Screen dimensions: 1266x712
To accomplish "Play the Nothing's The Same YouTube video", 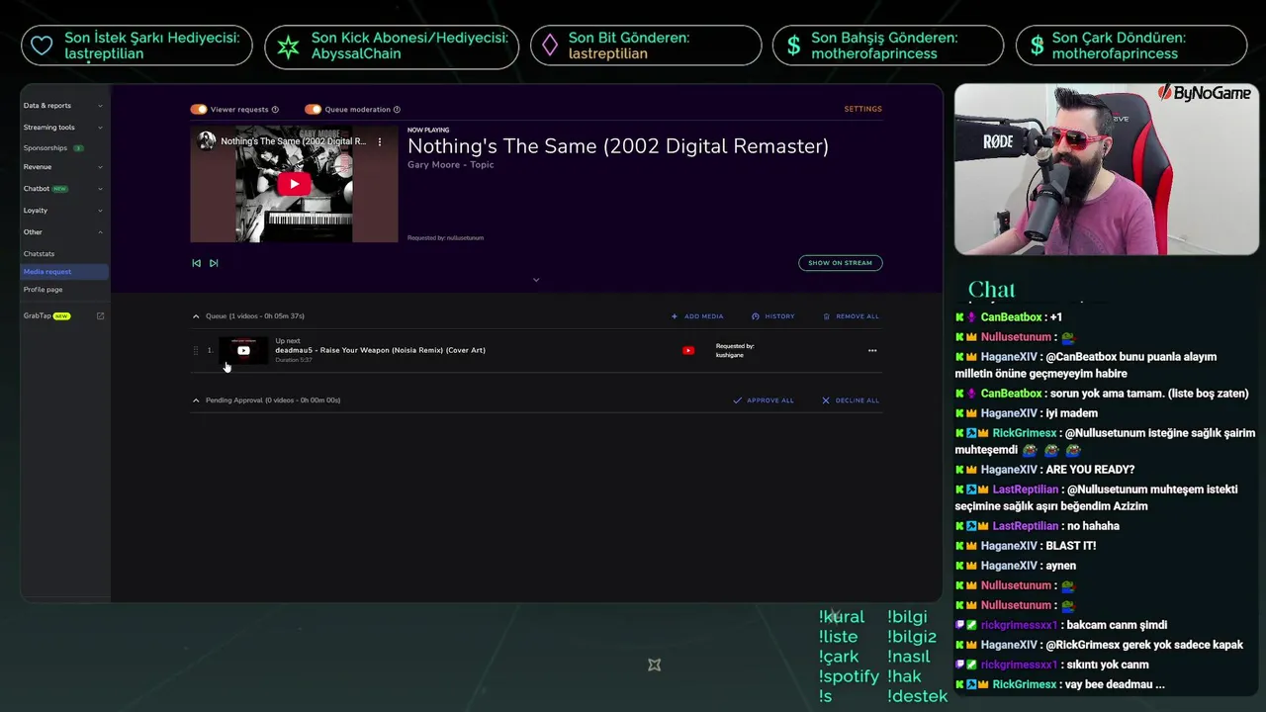I will [x=294, y=184].
